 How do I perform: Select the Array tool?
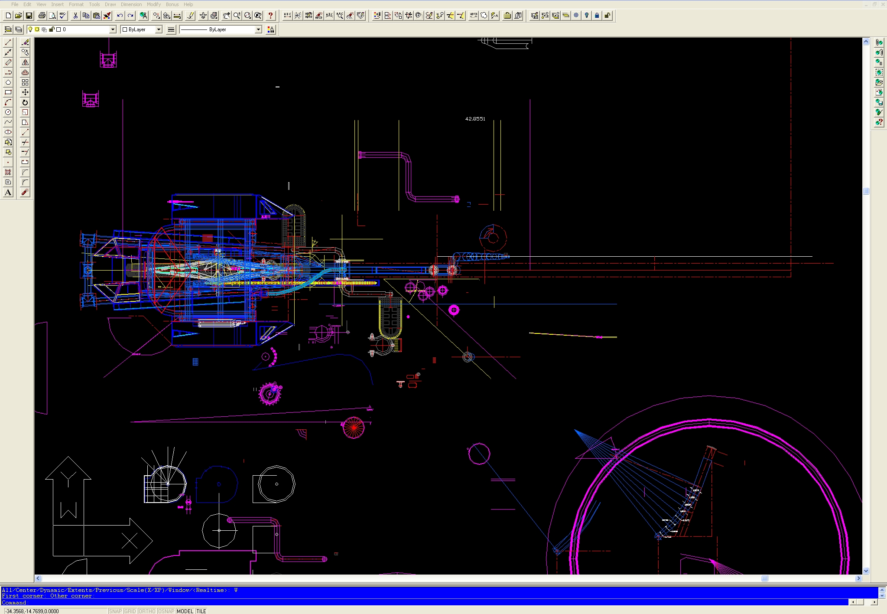(x=25, y=82)
